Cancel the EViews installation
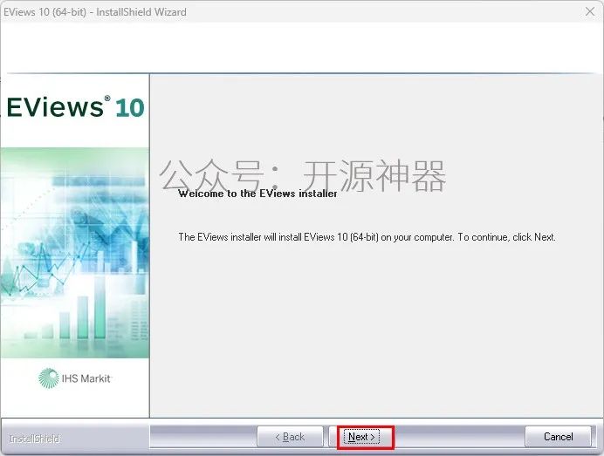This screenshot has width=604, height=456. (x=558, y=437)
